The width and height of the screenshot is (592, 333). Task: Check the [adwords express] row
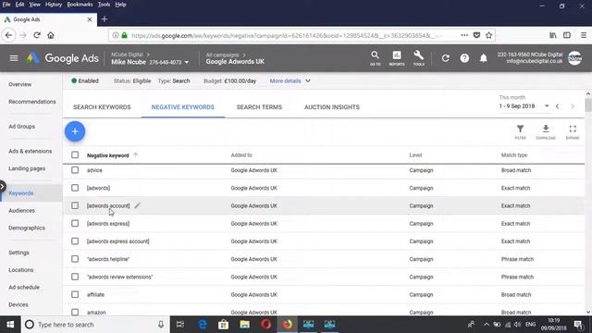point(75,223)
